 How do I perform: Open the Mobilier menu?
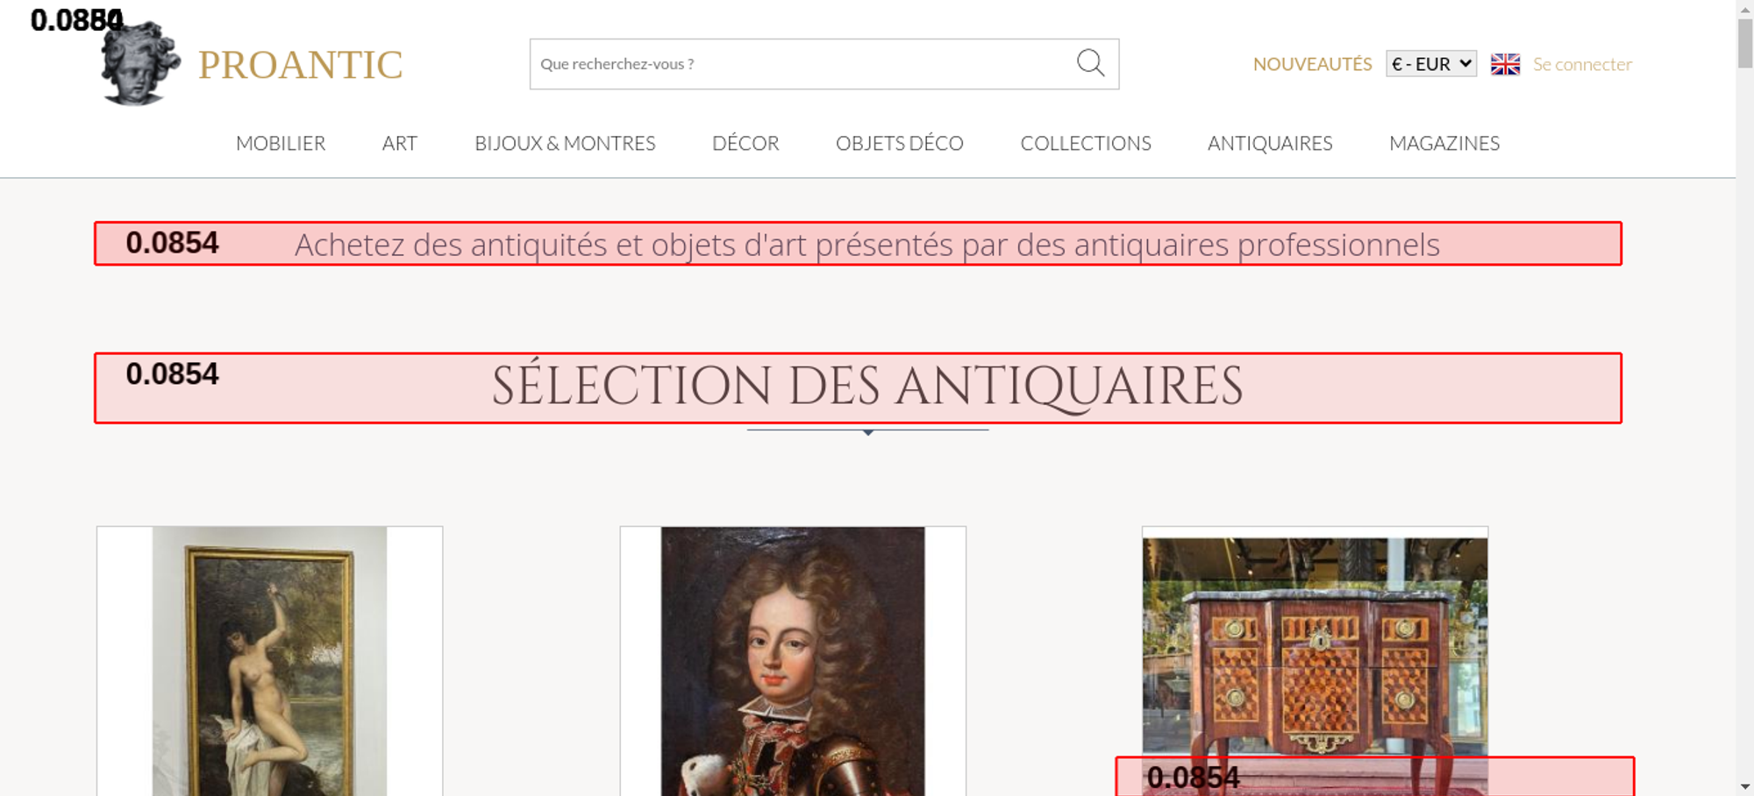[281, 143]
